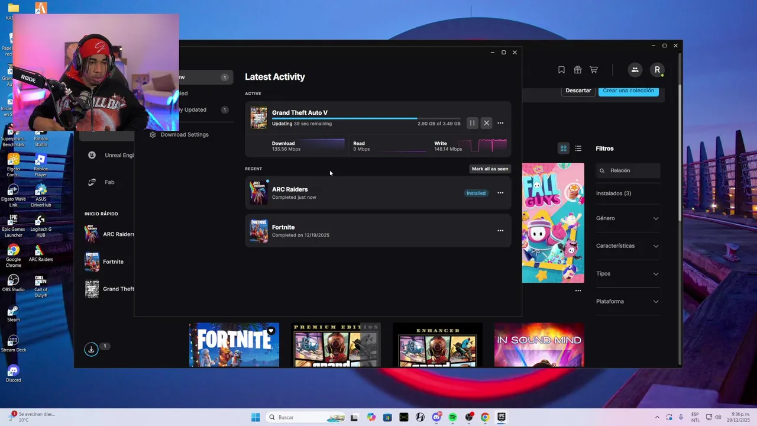Click Crear una colección button

tap(629, 91)
